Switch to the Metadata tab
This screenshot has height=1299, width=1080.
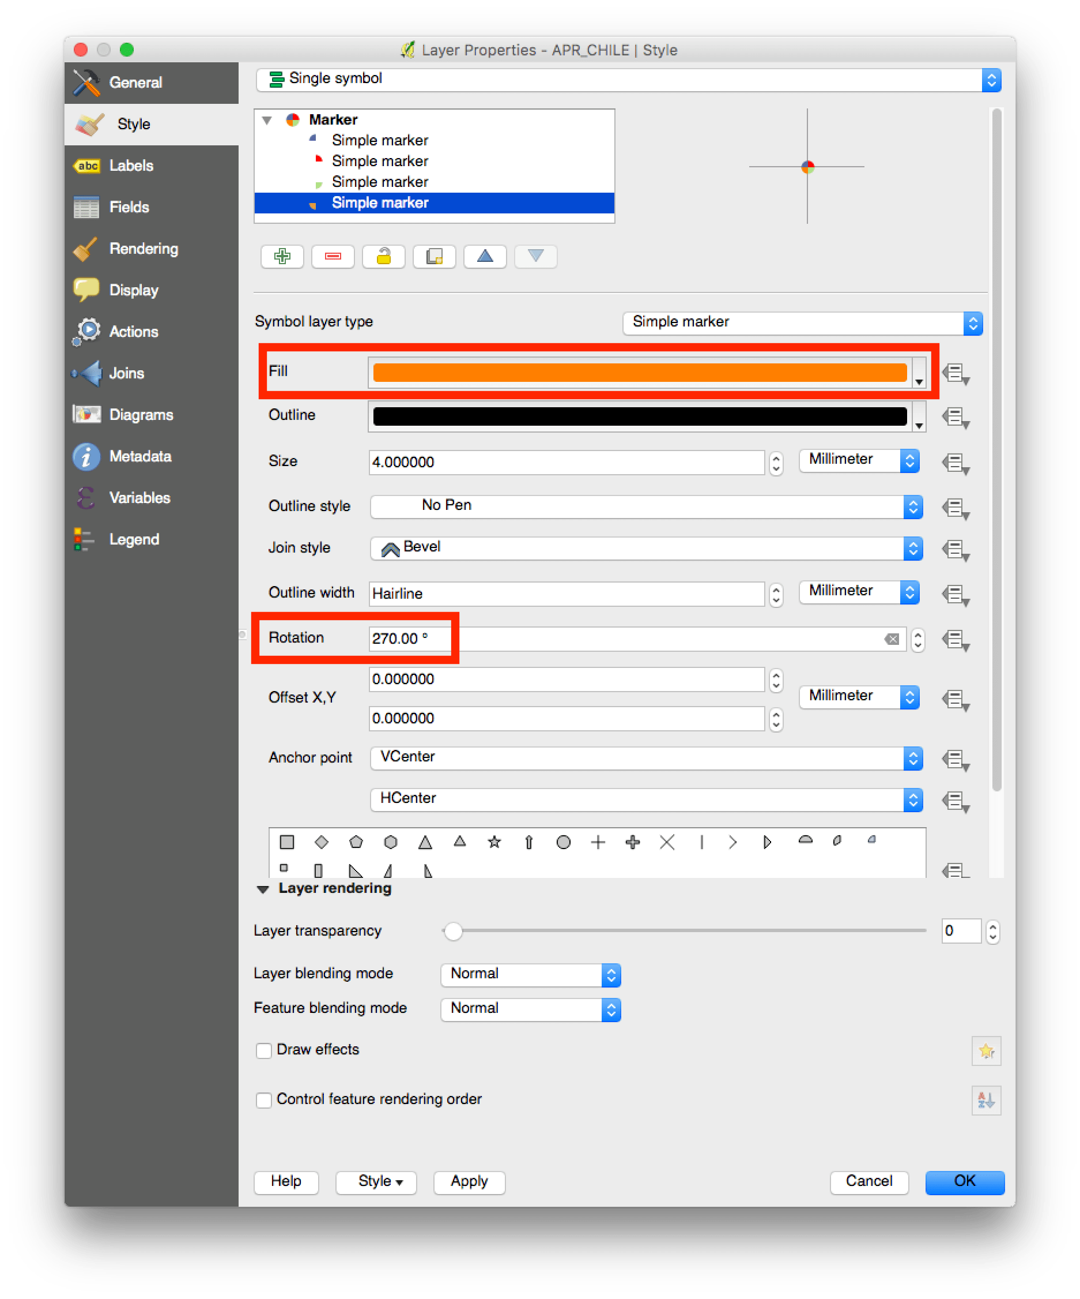[152, 456]
